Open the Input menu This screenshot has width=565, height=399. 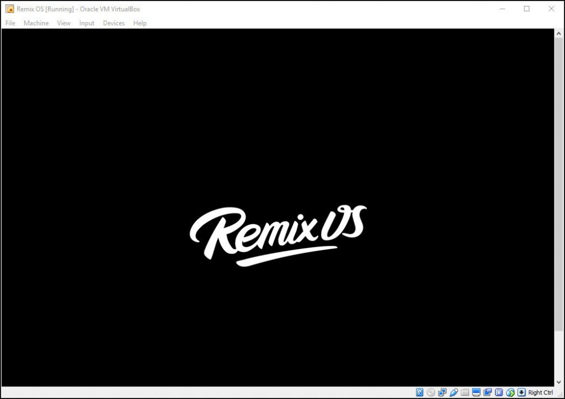[x=87, y=23]
